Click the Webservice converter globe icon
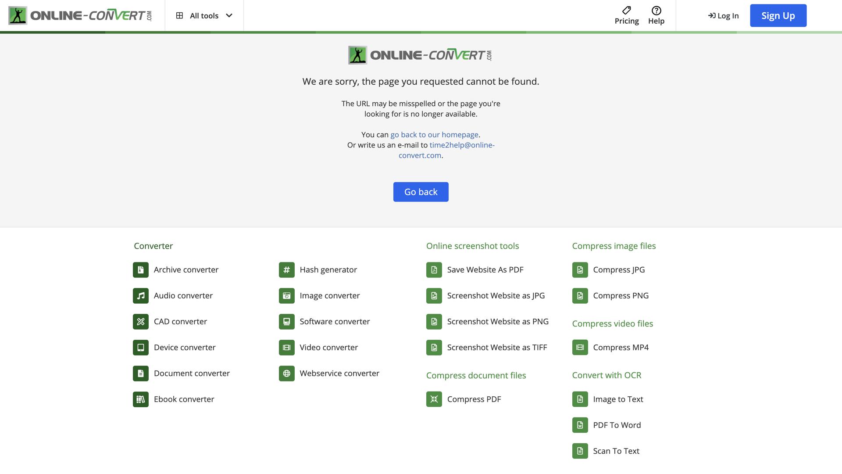Image resolution: width=842 pixels, height=474 pixels. click(x=286, y=373)
